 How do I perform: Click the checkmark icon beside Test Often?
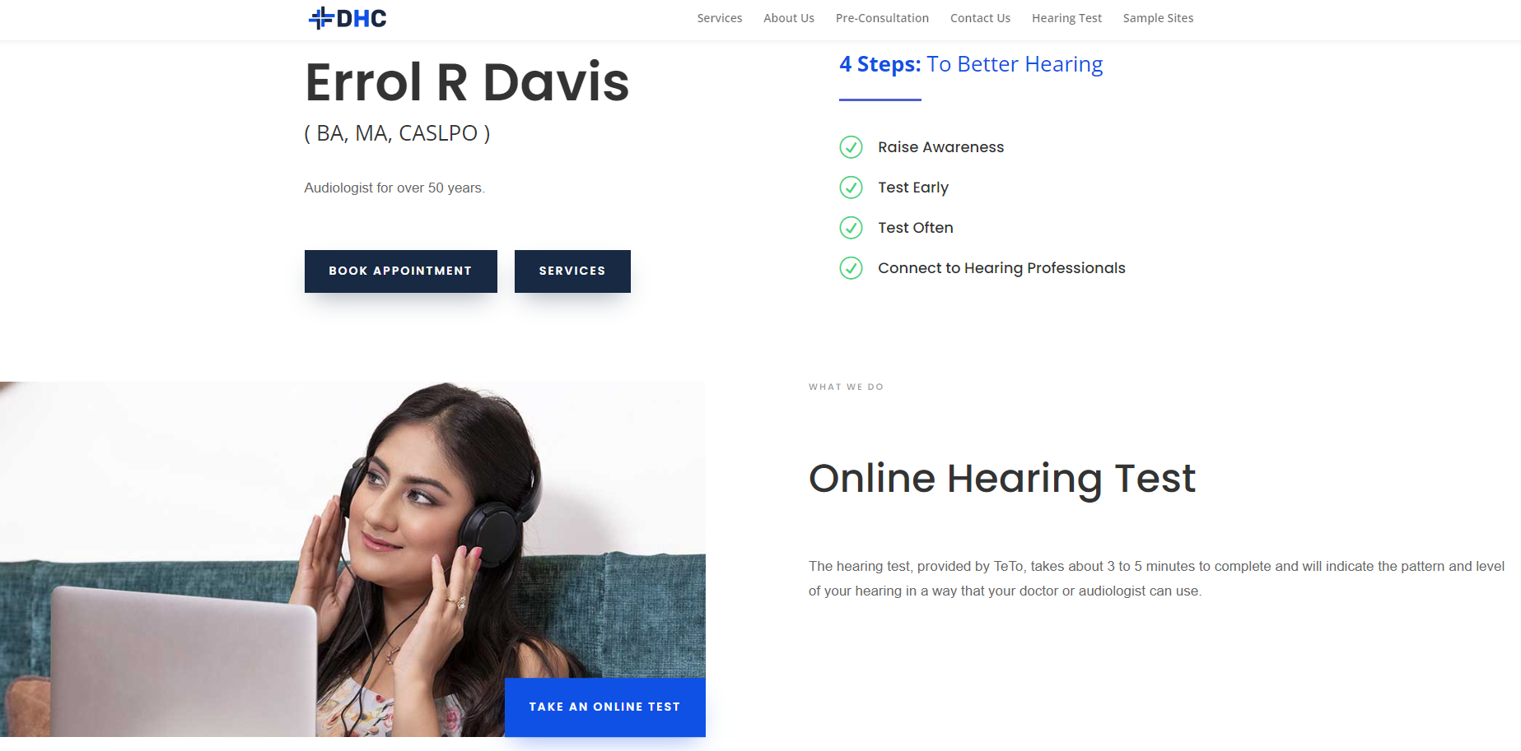coord(851,228)
